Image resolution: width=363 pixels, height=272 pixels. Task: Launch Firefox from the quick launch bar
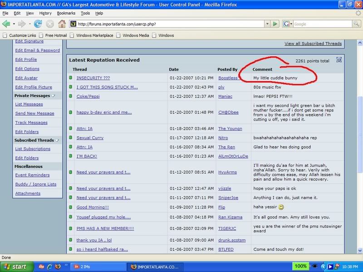click(x=58, y=267)
